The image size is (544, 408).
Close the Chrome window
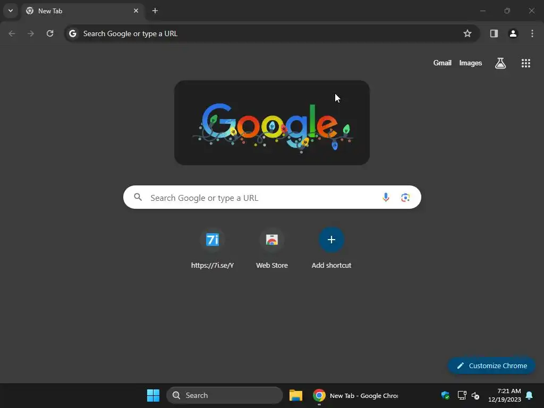(x=531, y=11)
